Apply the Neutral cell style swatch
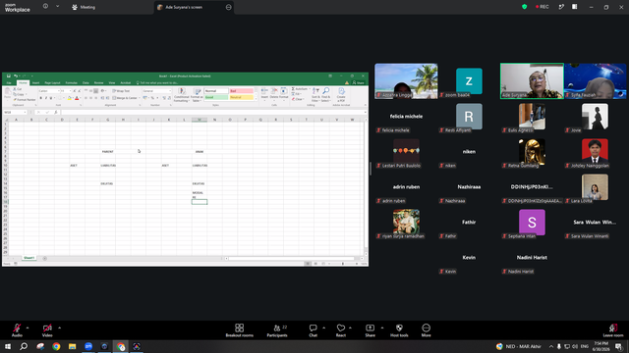The height and width of the screenshot is (353, 629). point(241,97)
